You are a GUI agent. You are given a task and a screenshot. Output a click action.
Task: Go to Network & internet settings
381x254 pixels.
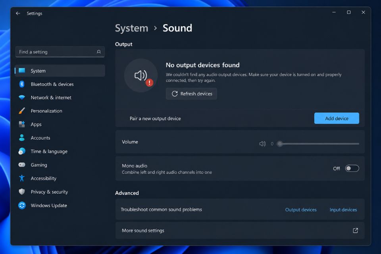click(x=60, y=98)
